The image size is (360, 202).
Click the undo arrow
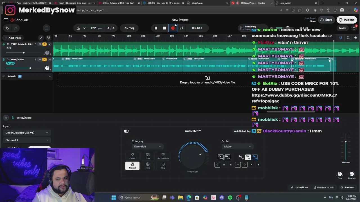pyautogui.click(x=7, y=28)
